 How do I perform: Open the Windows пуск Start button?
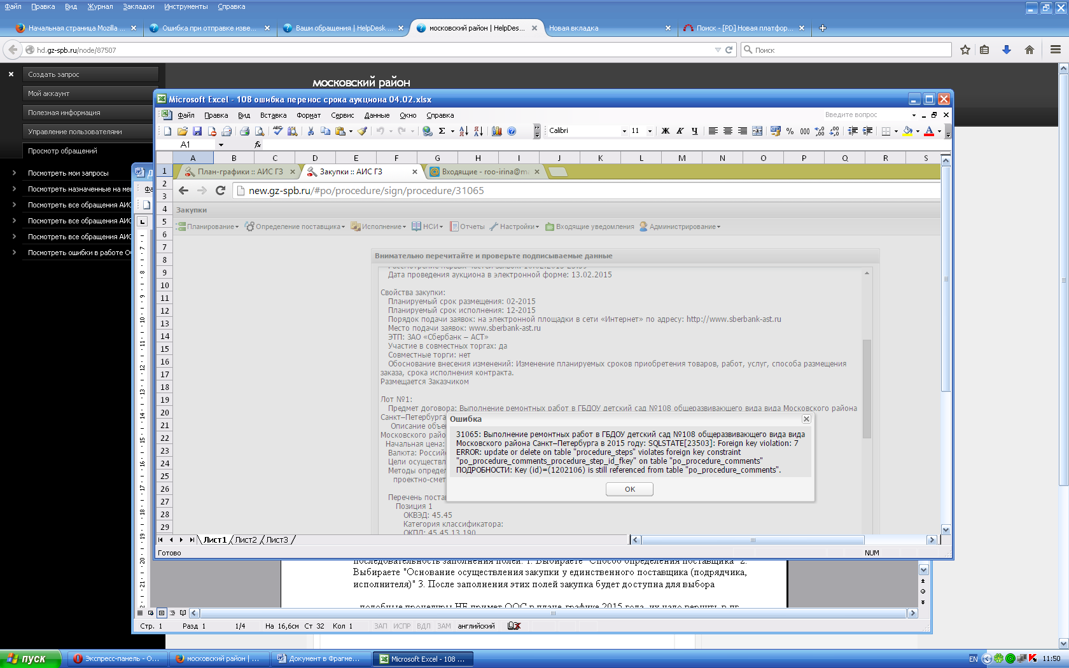point(31,658)
